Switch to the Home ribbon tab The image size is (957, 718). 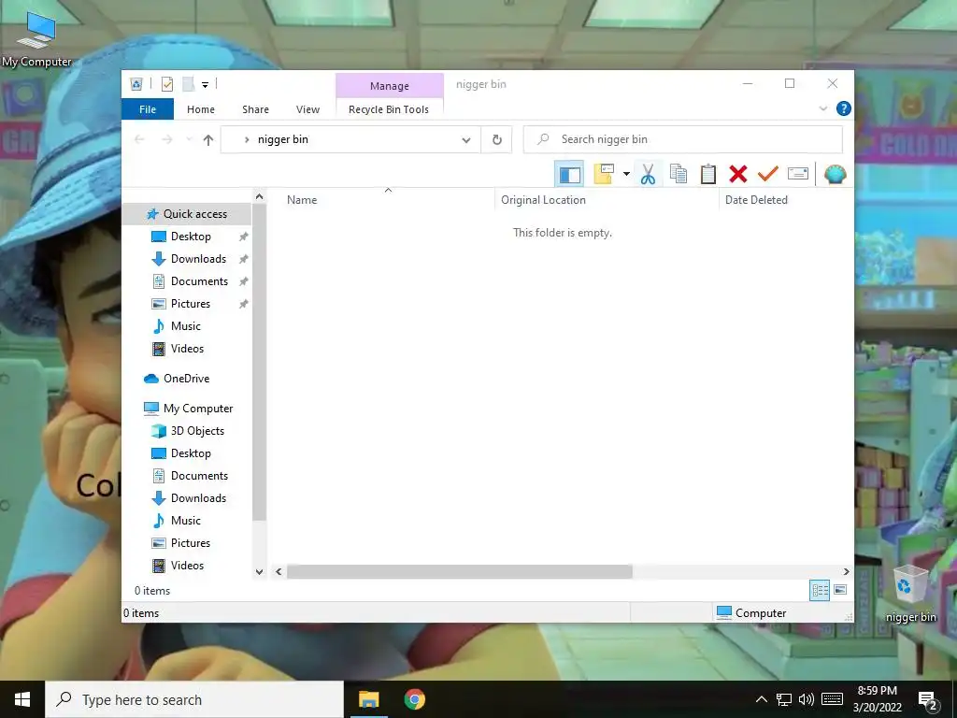pos(201,109)
